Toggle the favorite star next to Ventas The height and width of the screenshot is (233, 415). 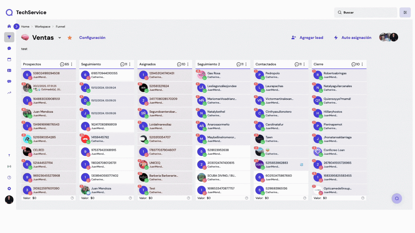(x=70, y=38)
